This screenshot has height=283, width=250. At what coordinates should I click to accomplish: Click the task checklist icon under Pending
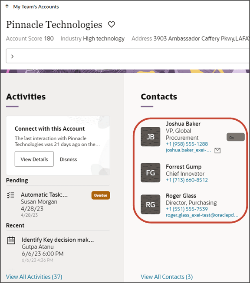point(11,195)
